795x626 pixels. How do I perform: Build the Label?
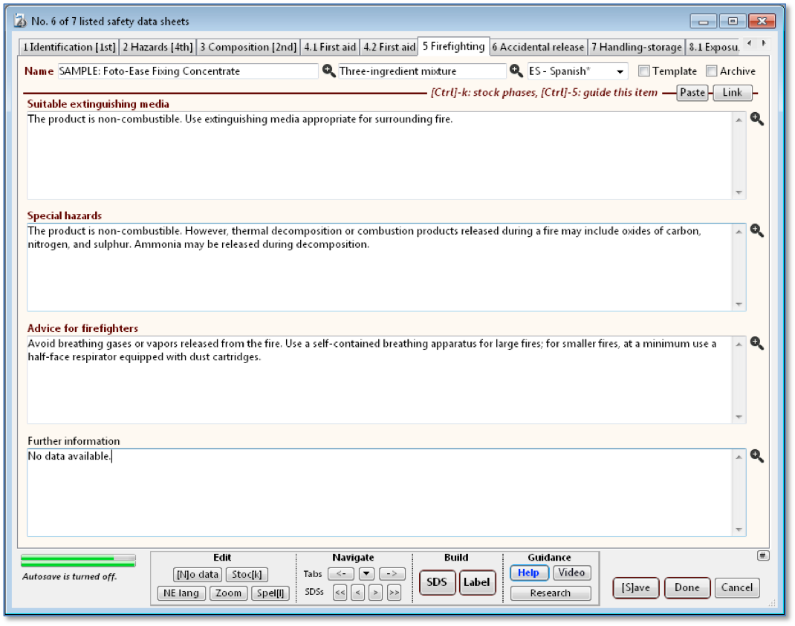(x=477, y=582)
